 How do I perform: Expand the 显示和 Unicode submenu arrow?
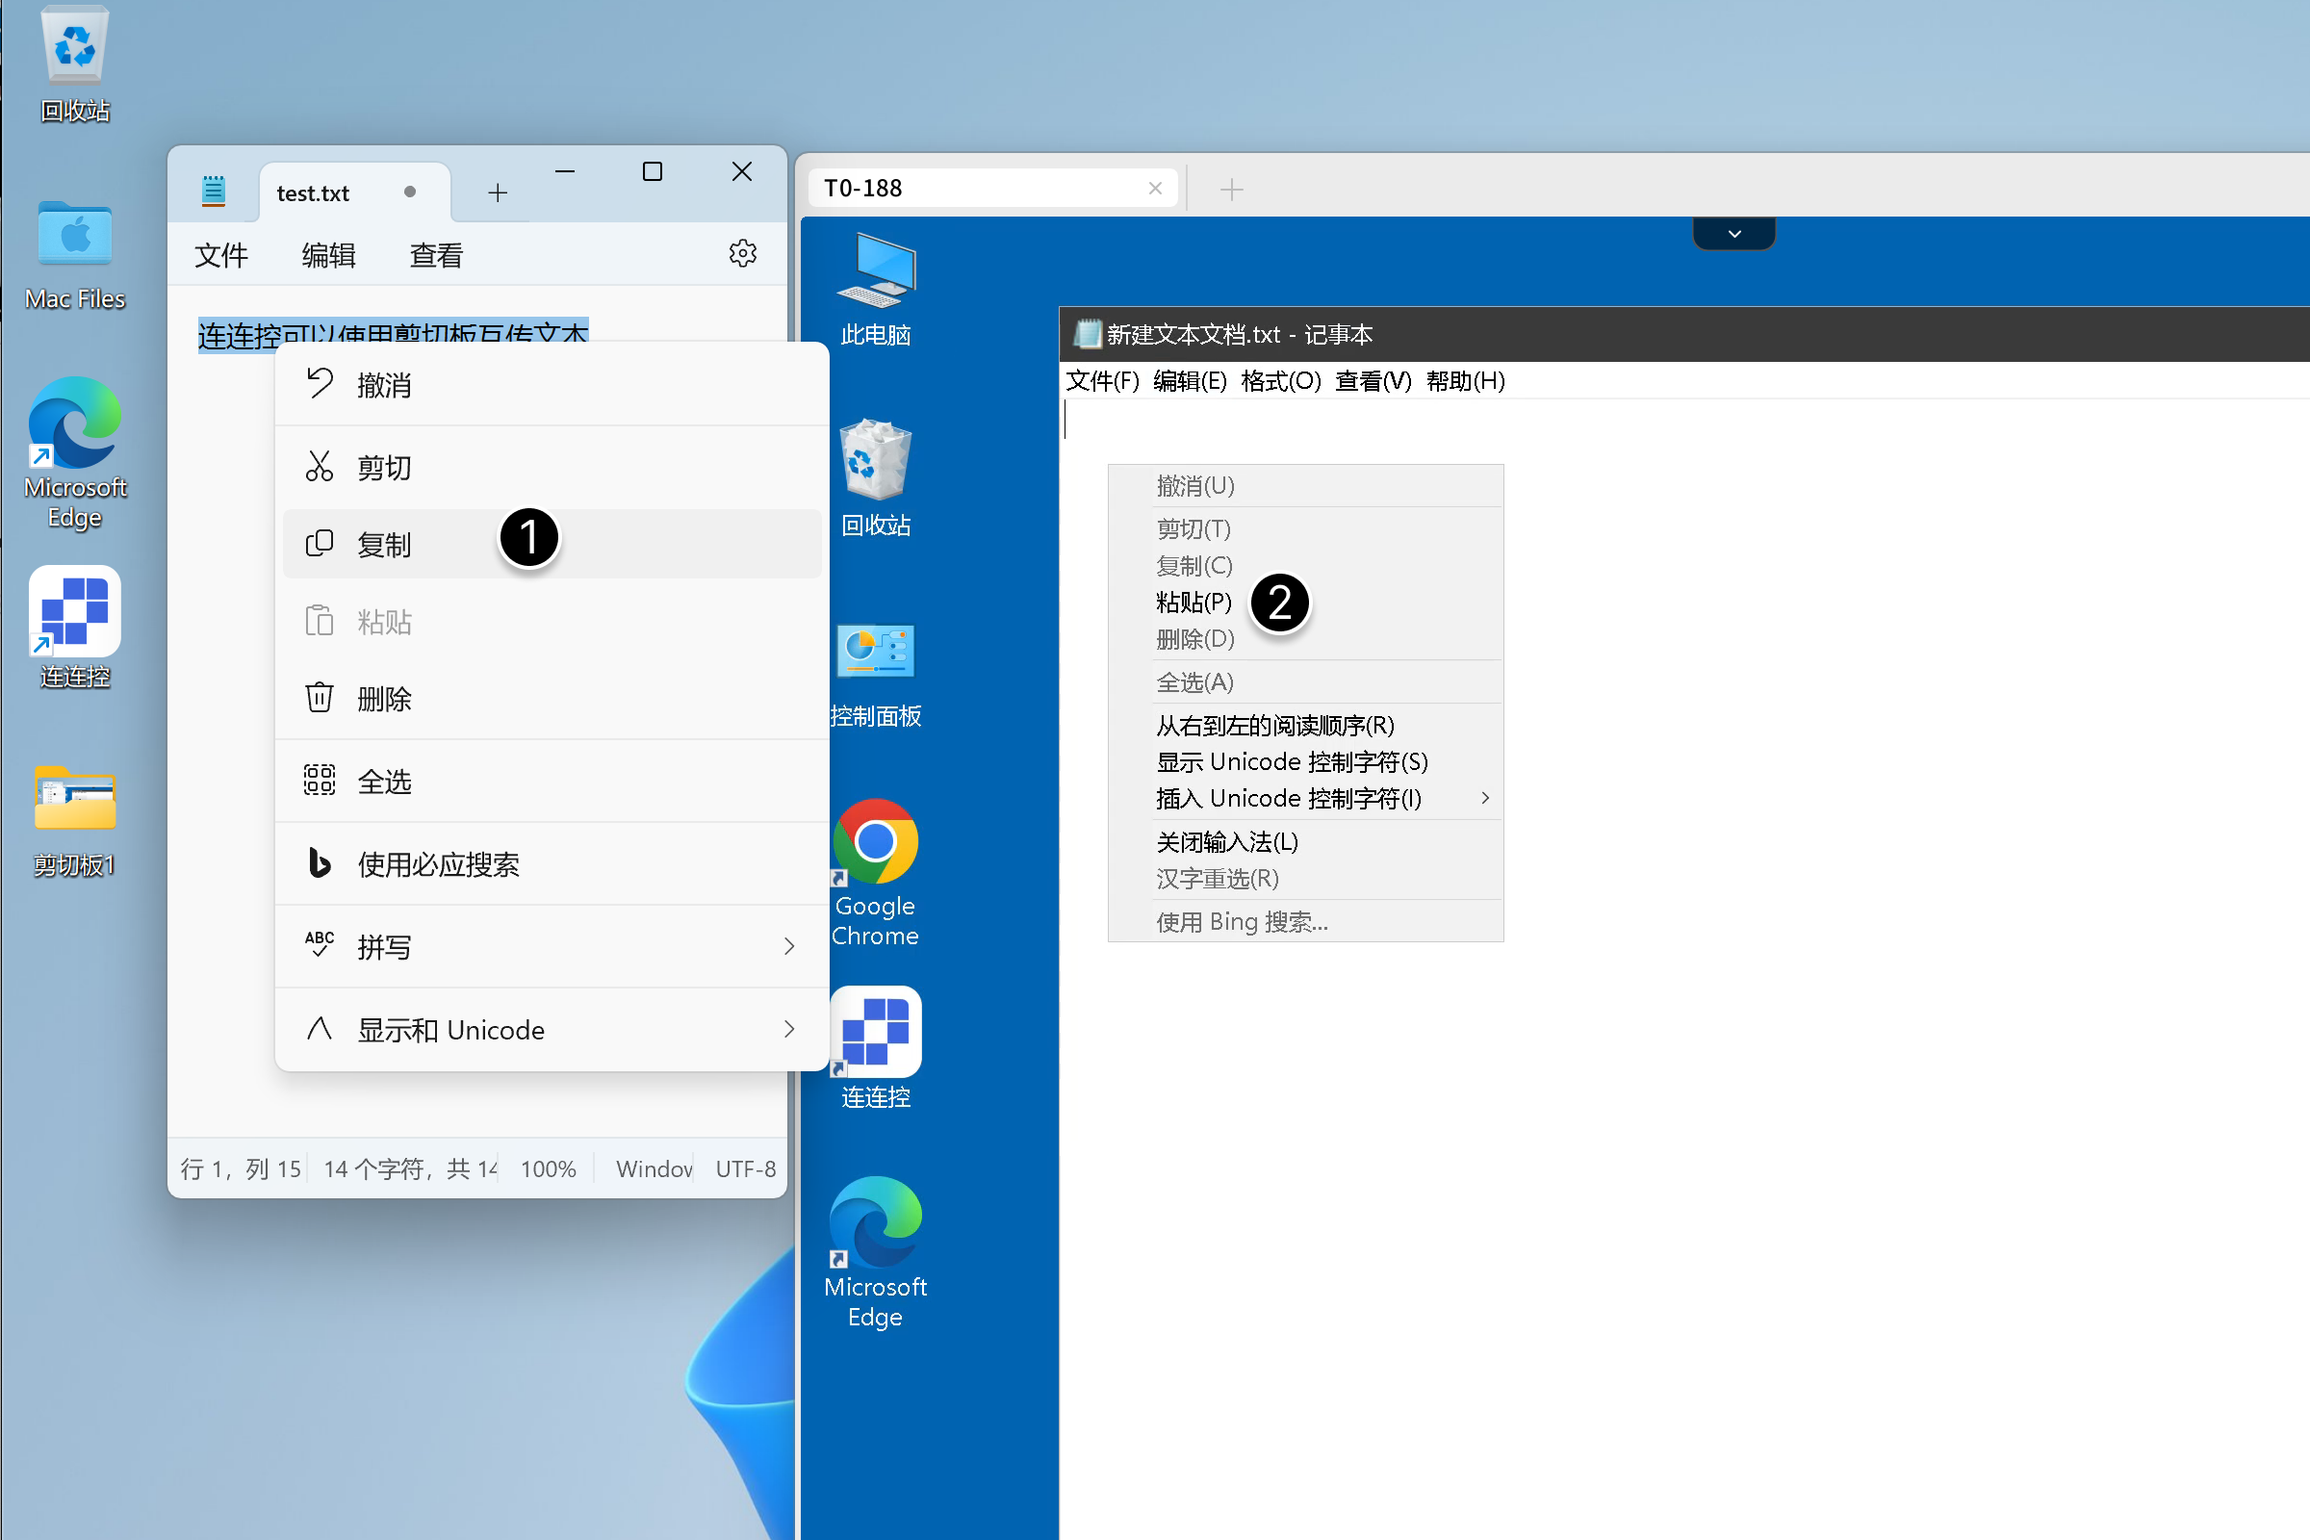point(788,1028)
